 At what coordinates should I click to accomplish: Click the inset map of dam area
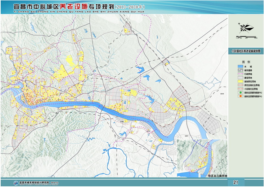(202, 157)
